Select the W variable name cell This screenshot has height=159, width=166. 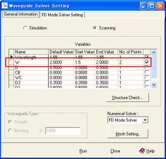click(31, 62)
